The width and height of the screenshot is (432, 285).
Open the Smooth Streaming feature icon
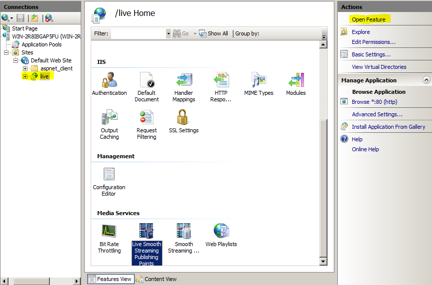183,231
